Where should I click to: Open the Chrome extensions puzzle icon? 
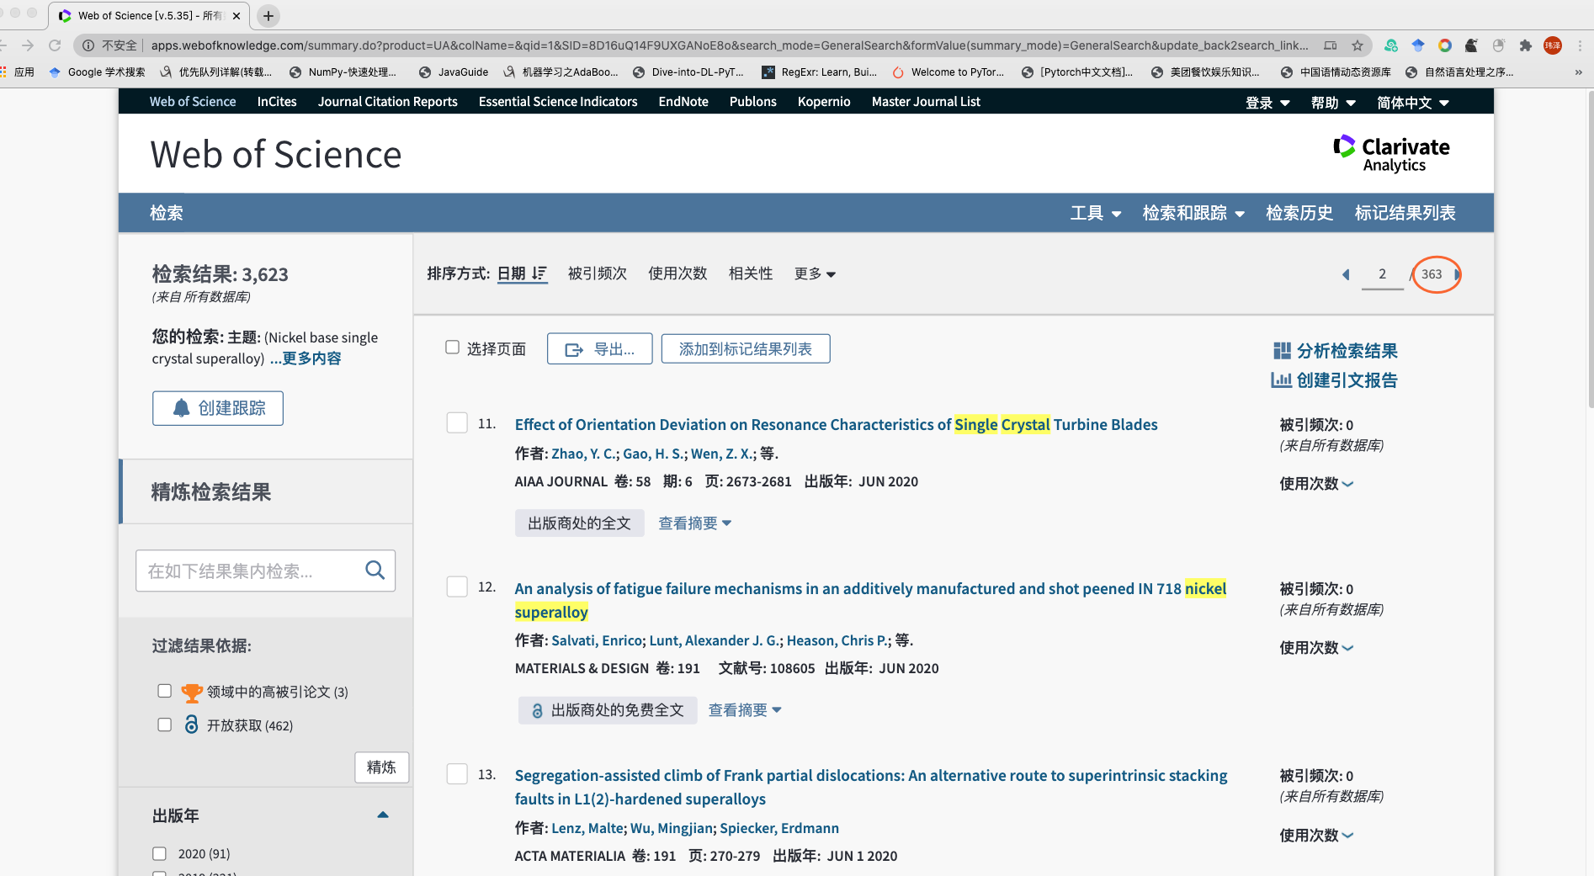pyautogui.click(x=1526, y=45)
